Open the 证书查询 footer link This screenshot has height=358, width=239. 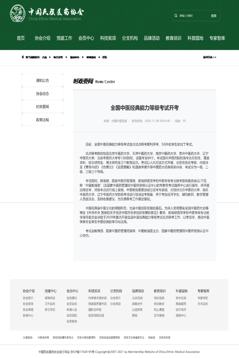coord(159,315)
